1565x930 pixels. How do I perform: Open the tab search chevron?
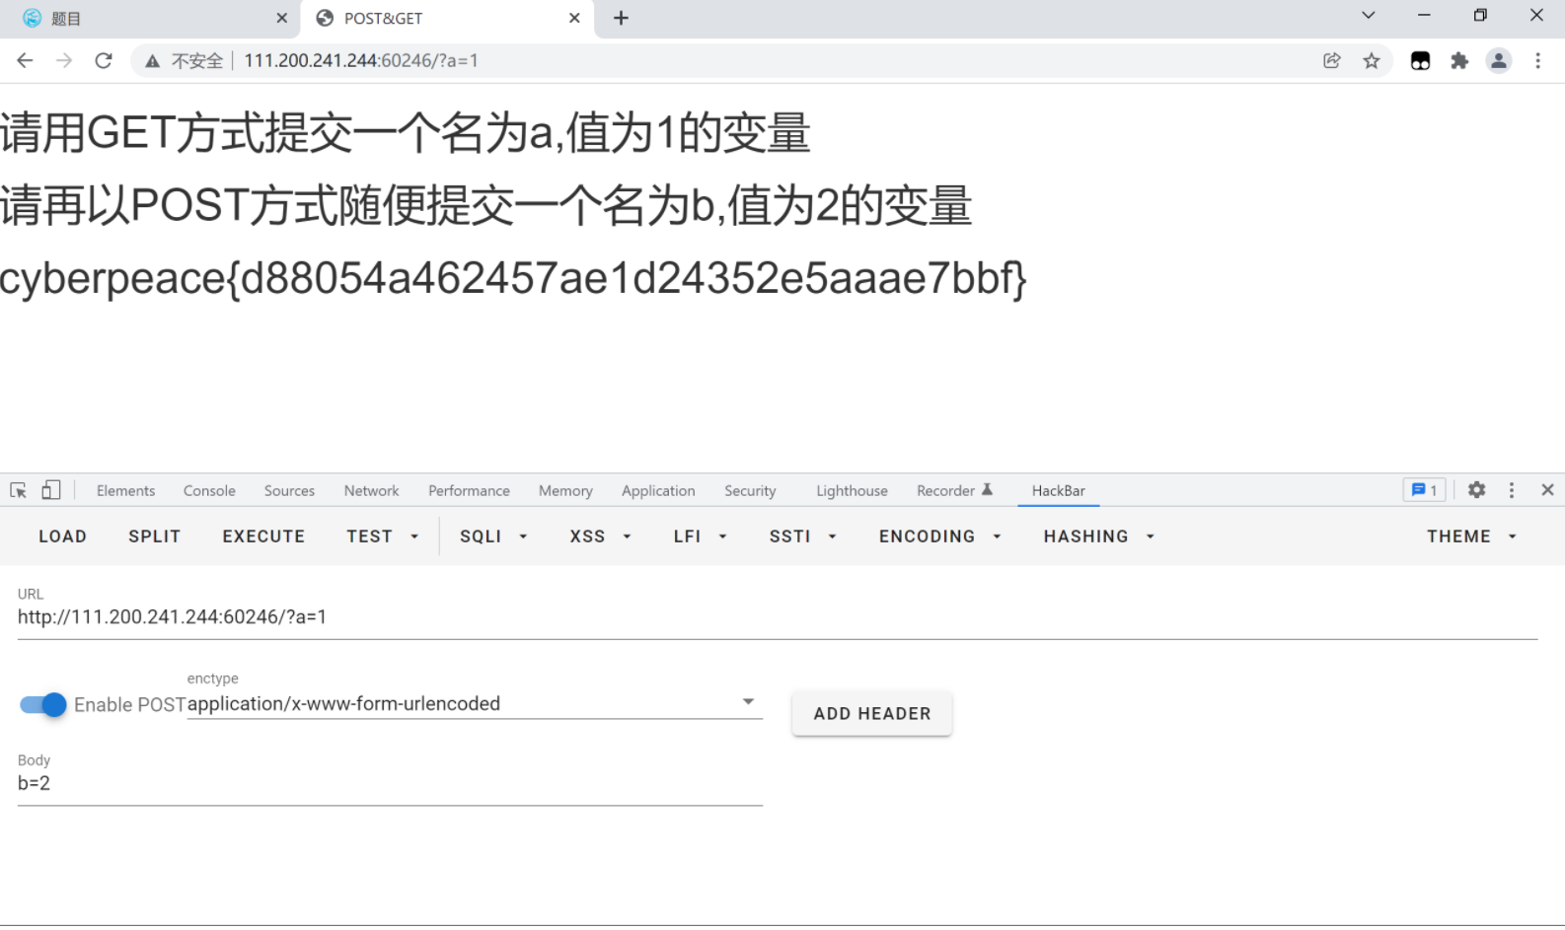[x=1368, y=15]
